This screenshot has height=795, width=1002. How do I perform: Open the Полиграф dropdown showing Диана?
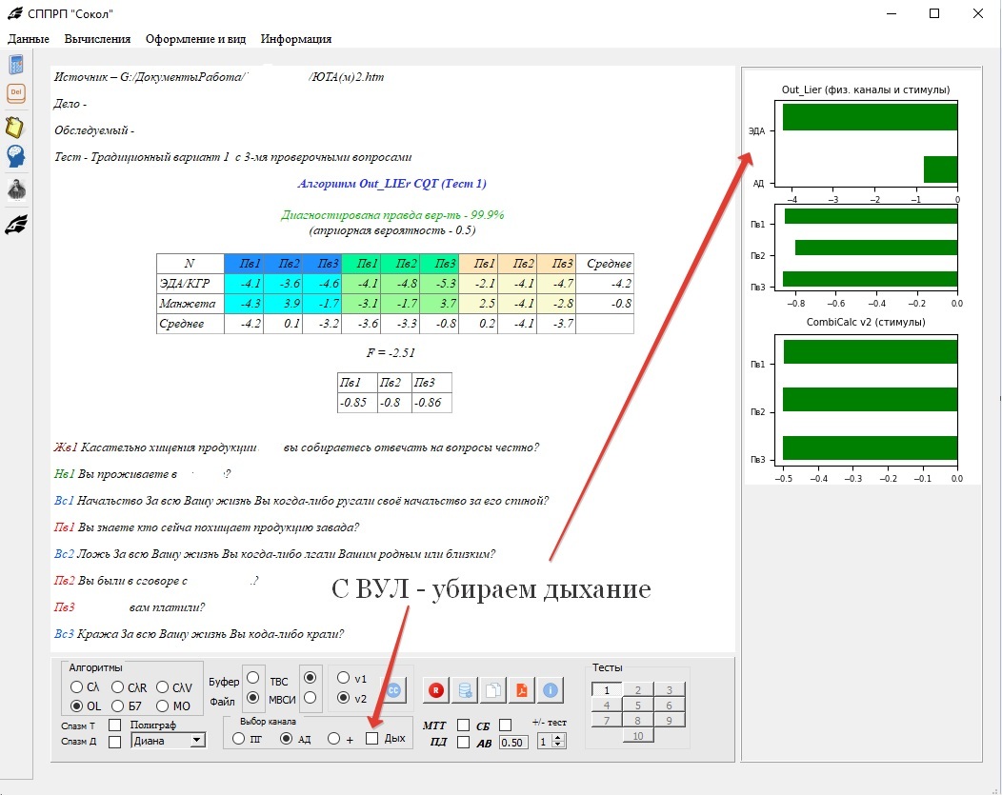click(170, 741)
